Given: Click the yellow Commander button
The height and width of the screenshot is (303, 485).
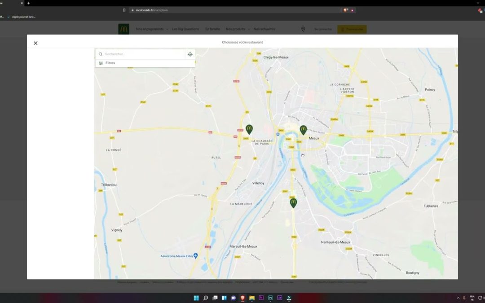Looking at the screenshot, I should [352, 29].
